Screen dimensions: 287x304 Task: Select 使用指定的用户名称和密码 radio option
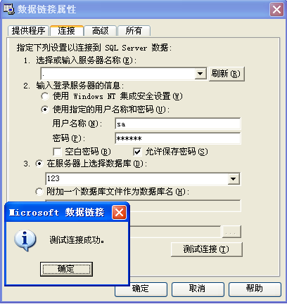(45, 110)
